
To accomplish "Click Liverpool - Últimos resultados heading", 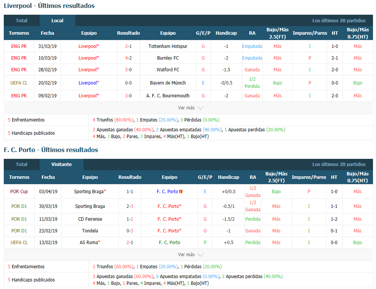I will click(x=49, y=6).
